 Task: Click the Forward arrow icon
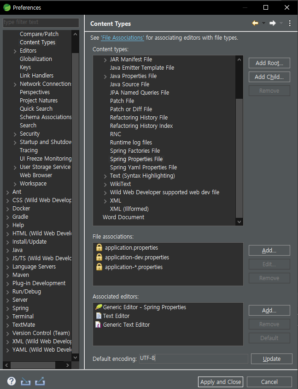pyautogui.click(x=273, y=24)
